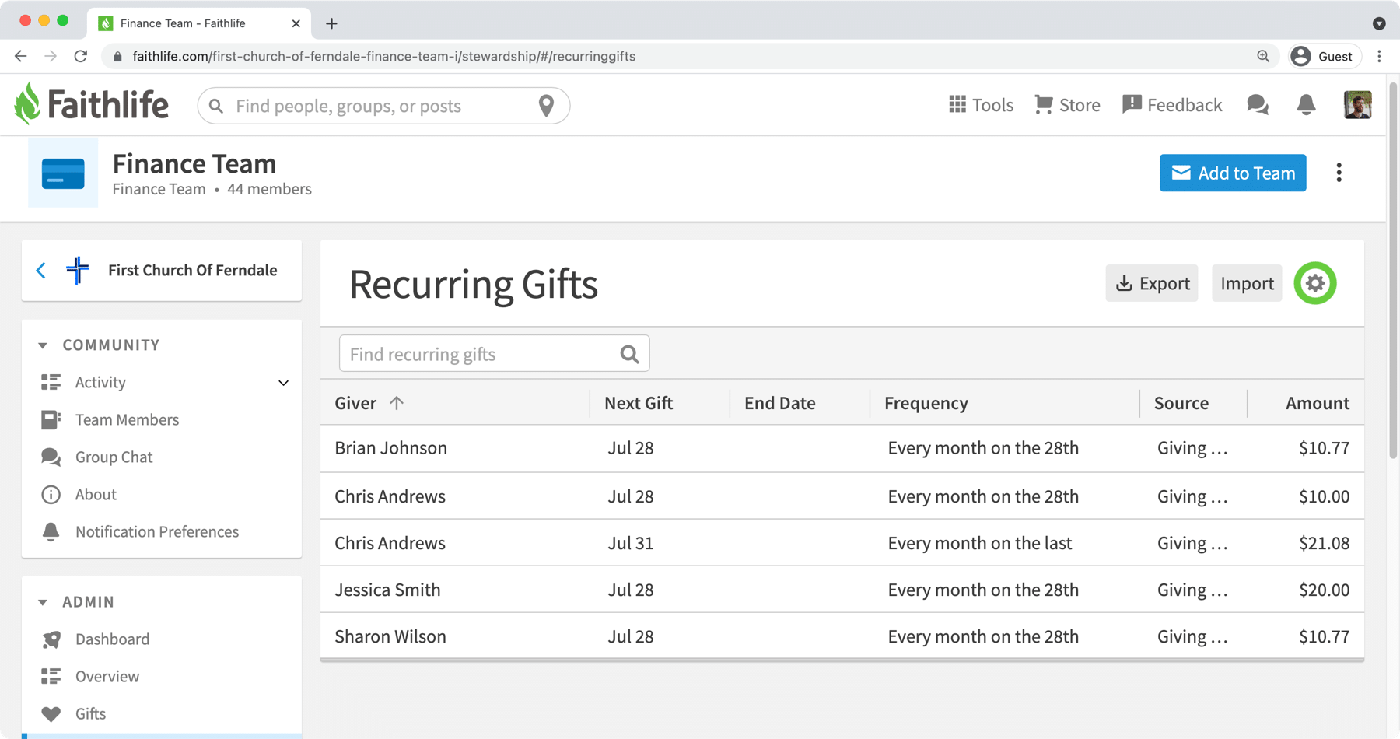The height and width of the screenshot is (739, 1400).
Task: Click the browser forward arrow
Action: click(51, 56)
